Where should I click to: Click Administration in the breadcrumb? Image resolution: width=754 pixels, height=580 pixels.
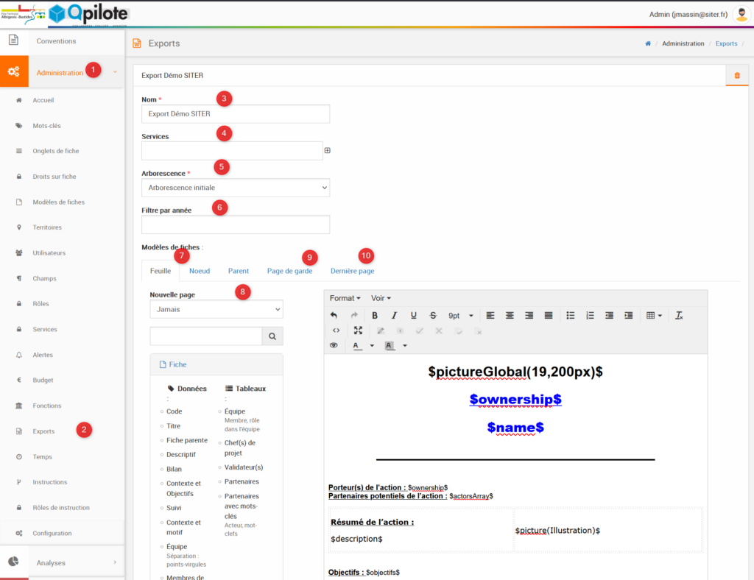point(683,43)
